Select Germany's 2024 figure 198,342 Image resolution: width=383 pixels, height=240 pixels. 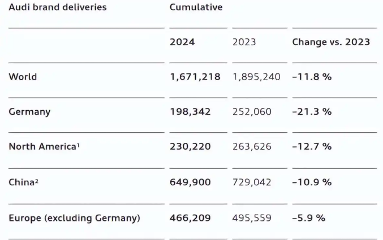pos(190,112)
